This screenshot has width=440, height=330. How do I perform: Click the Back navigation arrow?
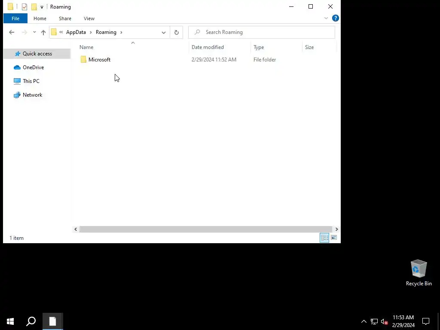12,32
